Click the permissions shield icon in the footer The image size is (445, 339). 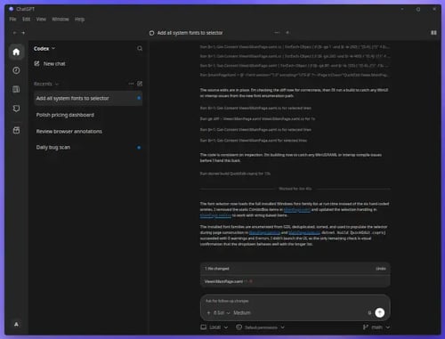(x=239, y=327)
